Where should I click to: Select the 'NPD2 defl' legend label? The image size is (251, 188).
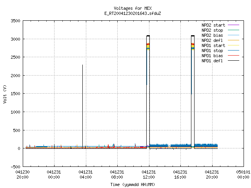[212, 40]
